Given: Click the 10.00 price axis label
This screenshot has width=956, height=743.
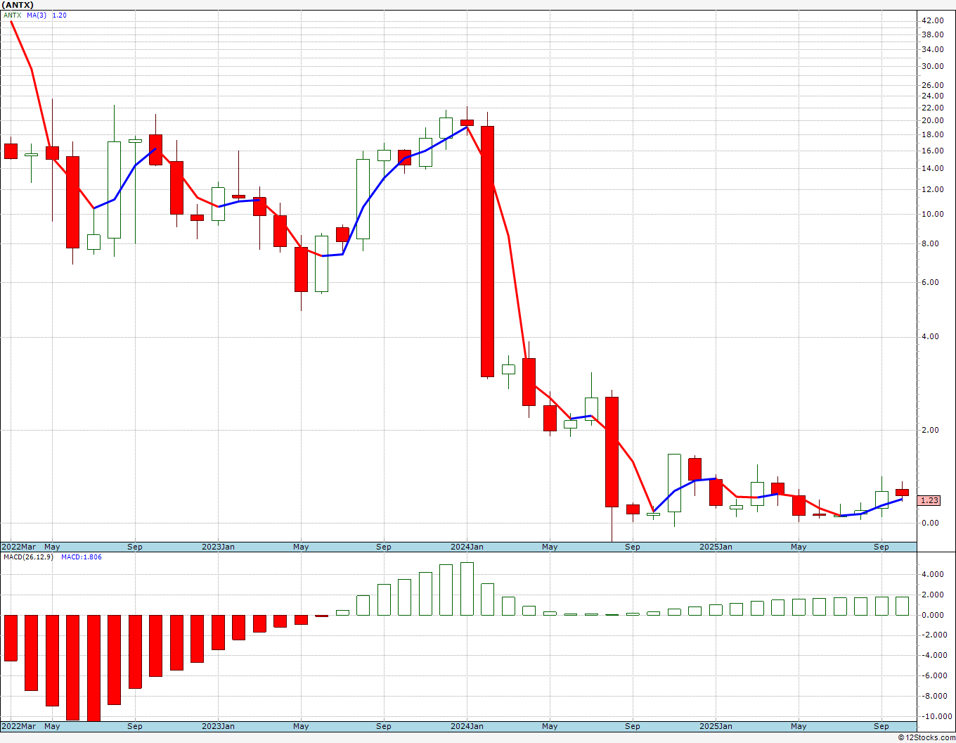Looking at the screenshot, I should 932,214.
